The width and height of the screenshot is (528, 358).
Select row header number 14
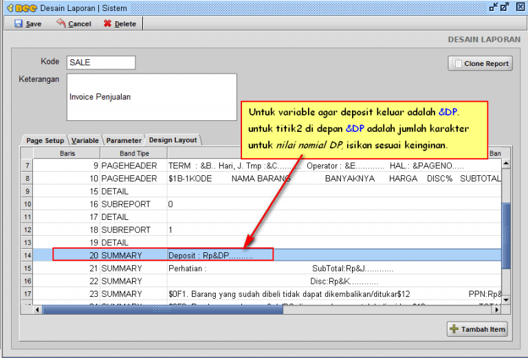pyautogui.click(x=27, y=256)
